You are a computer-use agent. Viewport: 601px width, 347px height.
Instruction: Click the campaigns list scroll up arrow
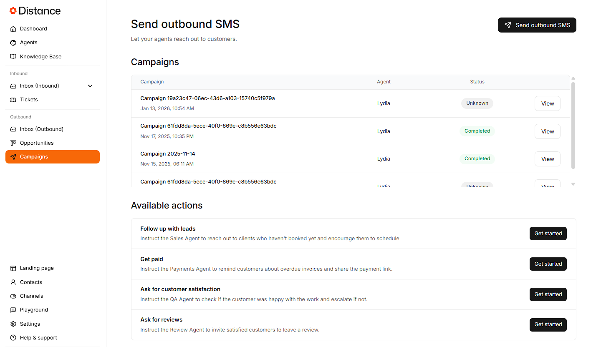(x=573, y=78)
